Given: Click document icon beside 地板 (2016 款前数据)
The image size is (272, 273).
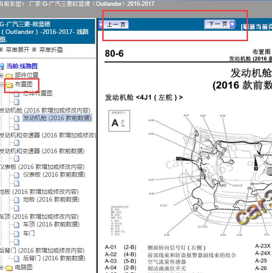Looking at the screenshot, I should click(x=17, y=200).
